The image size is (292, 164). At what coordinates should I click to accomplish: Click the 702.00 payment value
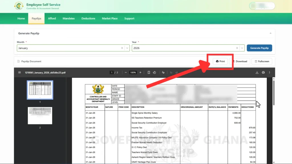pos(237,118)
